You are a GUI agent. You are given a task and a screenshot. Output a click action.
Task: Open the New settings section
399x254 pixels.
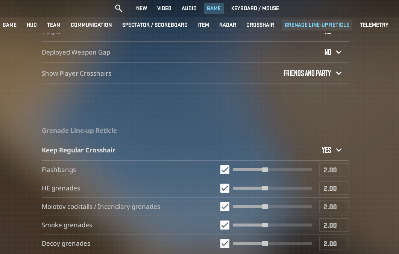(141, 8)
